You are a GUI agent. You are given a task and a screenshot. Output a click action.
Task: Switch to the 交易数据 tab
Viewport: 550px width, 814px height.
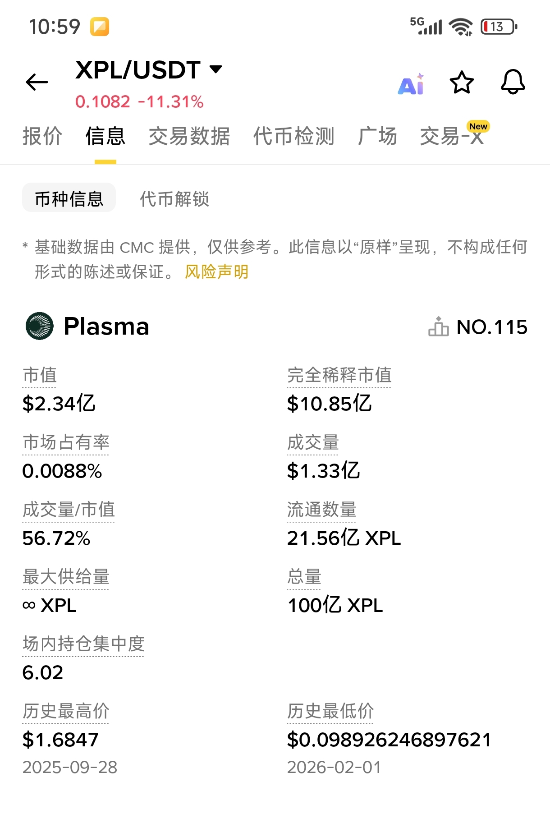(x=189, y=136)
